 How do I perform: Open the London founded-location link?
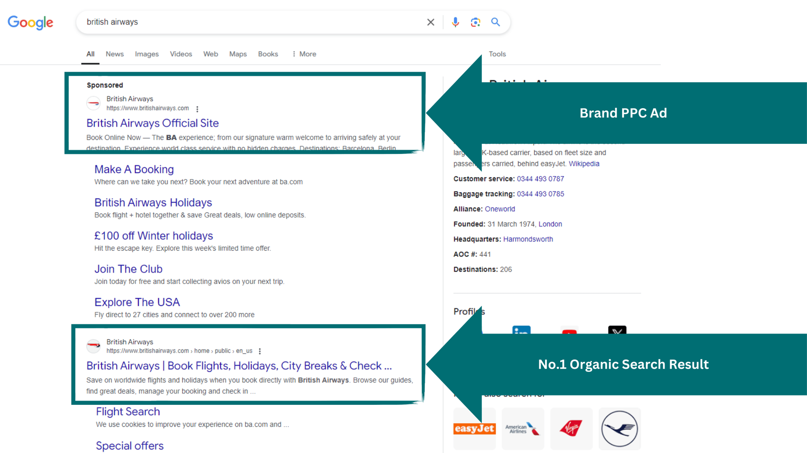[x=550, y=224]
